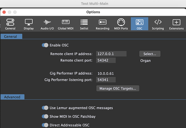The image size is (186, 128).
Task: Open the Recording options icon
Action: 102,22
